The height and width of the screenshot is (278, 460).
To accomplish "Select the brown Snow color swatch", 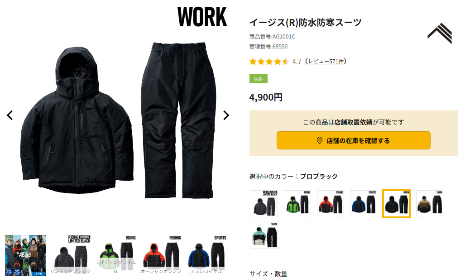I will tap(430, 203).
